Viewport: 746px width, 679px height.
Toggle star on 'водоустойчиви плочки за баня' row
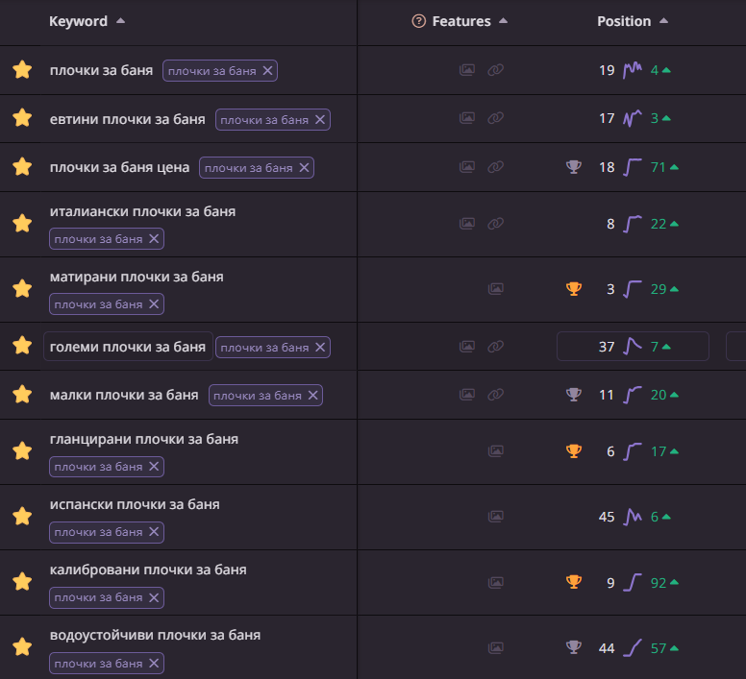pyautogui.click(x=22, y=646)
